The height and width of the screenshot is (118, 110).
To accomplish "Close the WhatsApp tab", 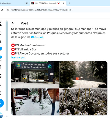I will [27, 3].
